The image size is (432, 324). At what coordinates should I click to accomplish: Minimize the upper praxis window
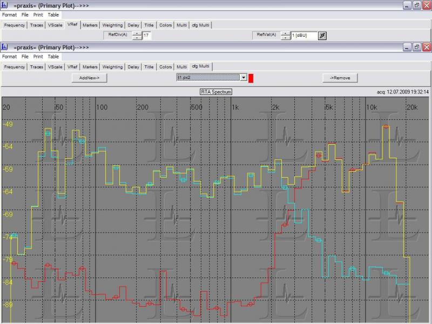point(407,5)
